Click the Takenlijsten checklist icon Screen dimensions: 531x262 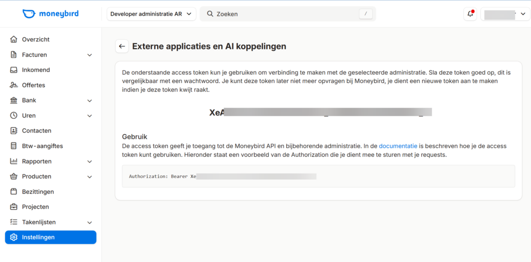click(x=13, y=222)
